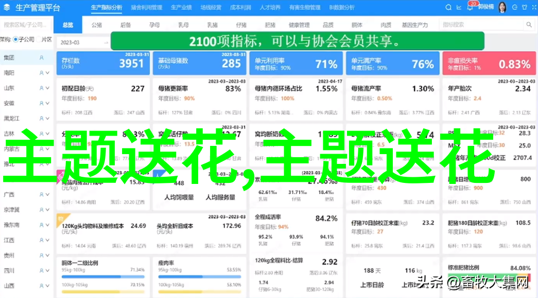
Task: Click person icon beside 集团
Action: pyautogui.click(x=42, y=58)
